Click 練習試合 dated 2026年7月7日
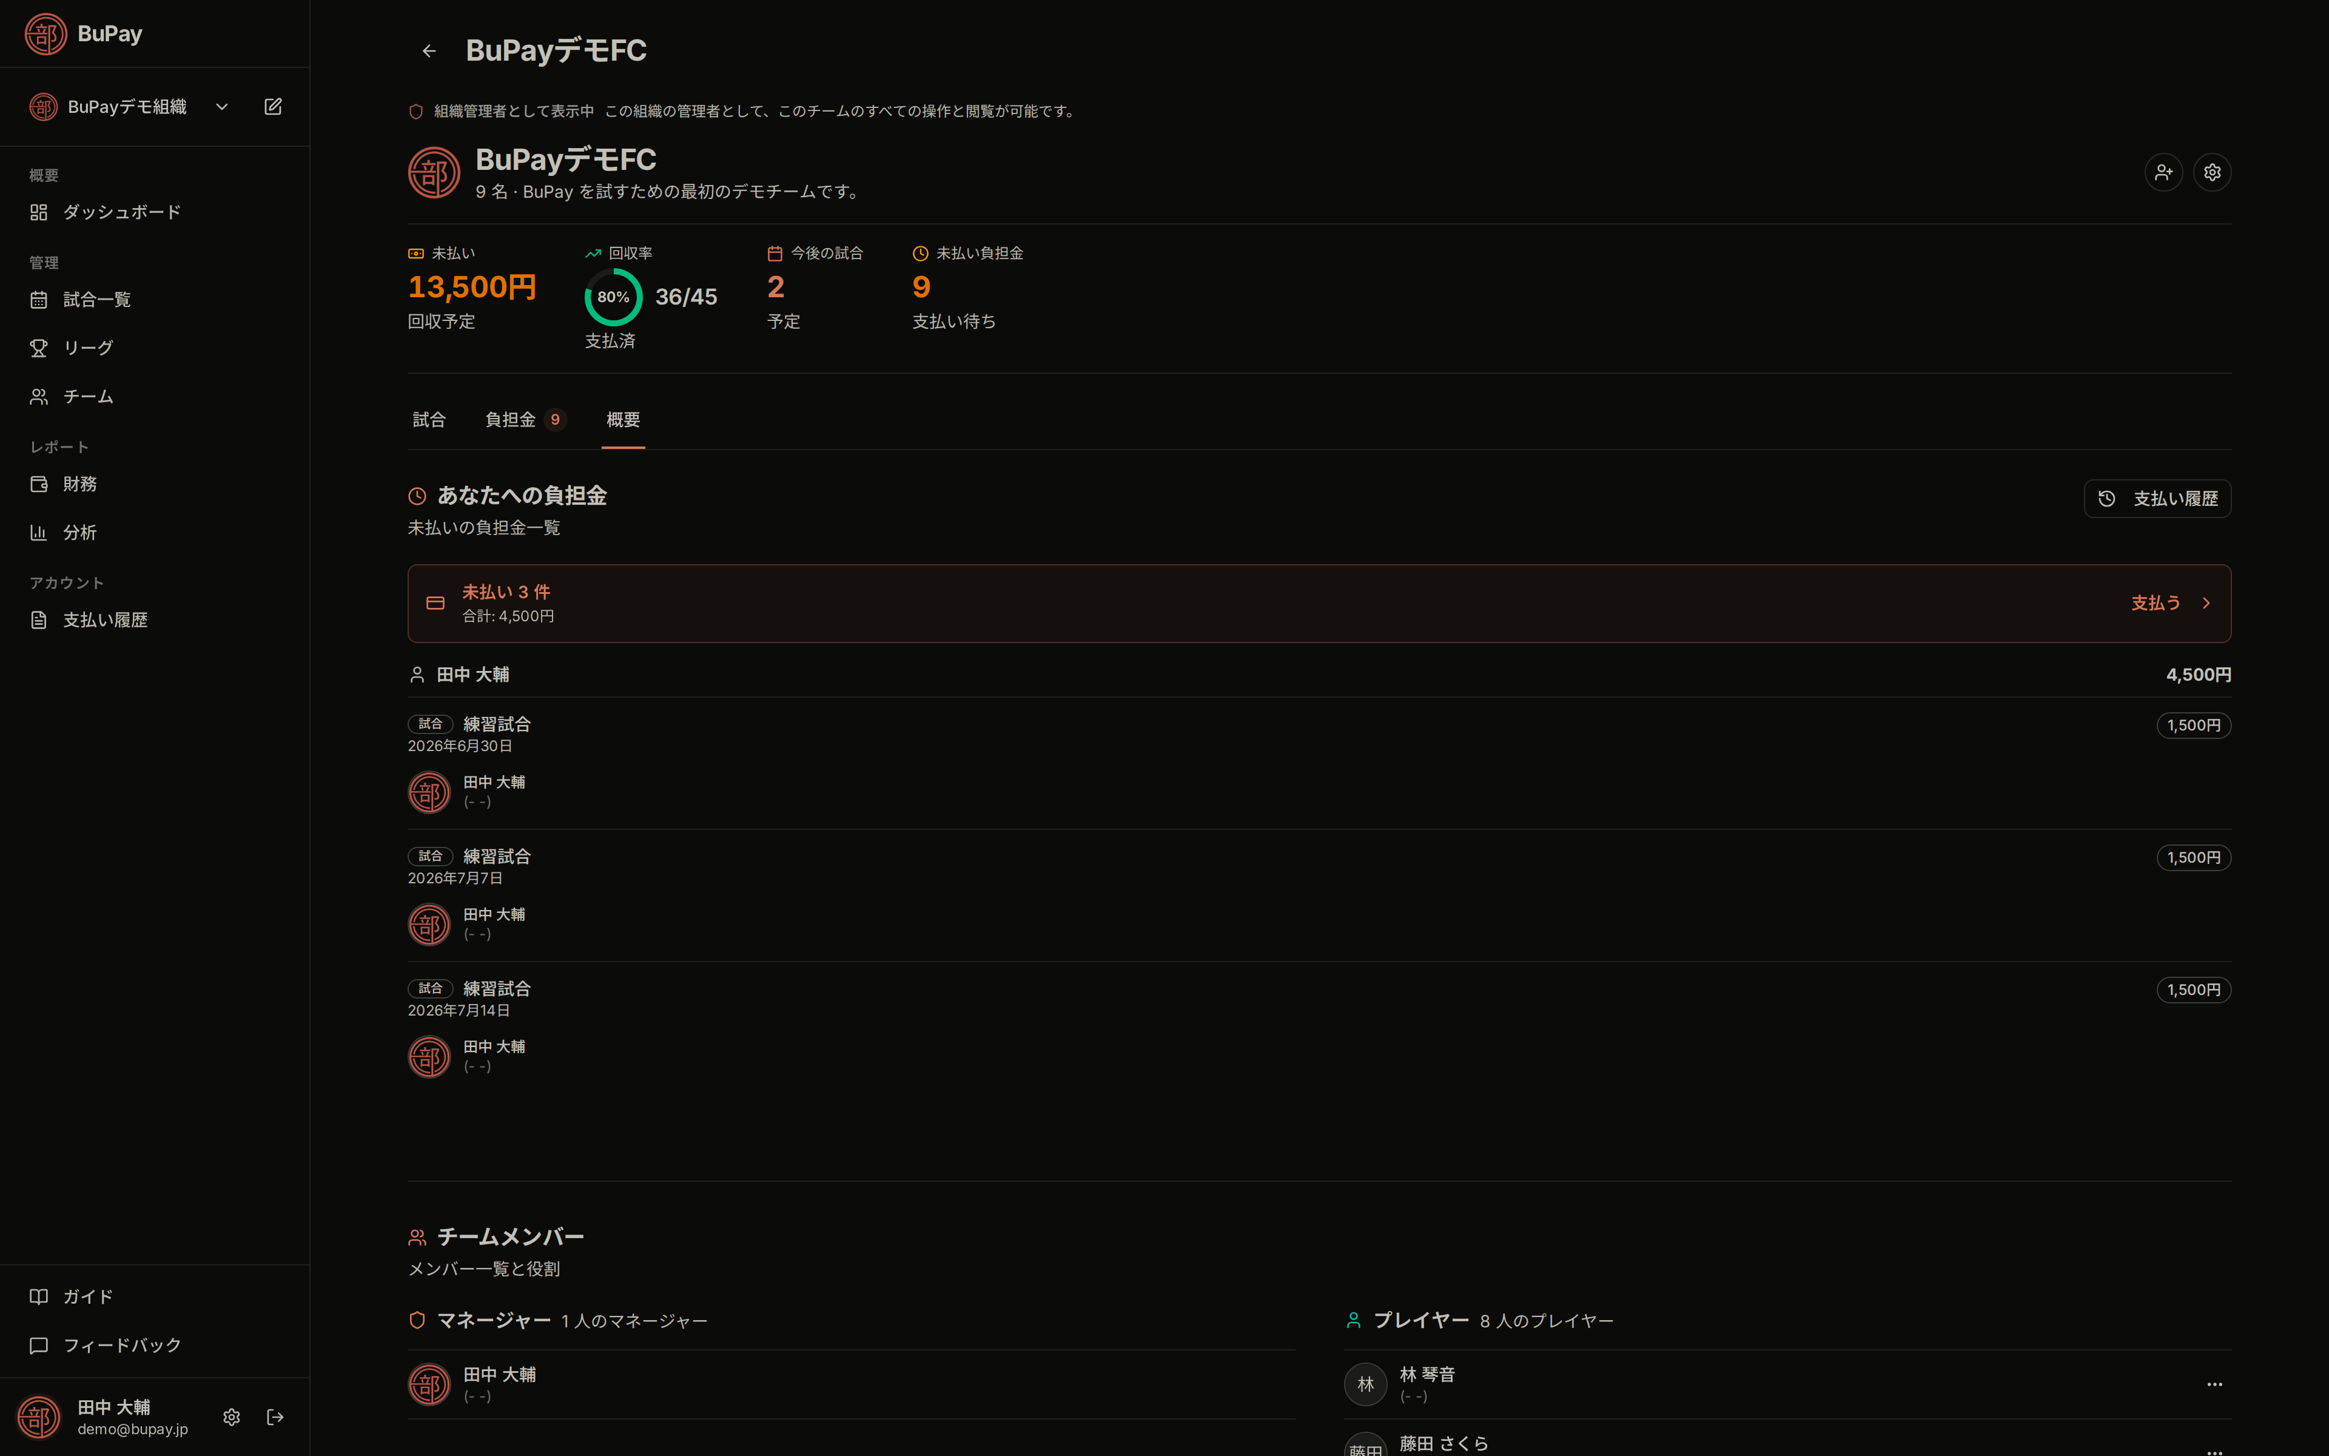The width and height of the screenshot is (2329, 1456). 497,856
